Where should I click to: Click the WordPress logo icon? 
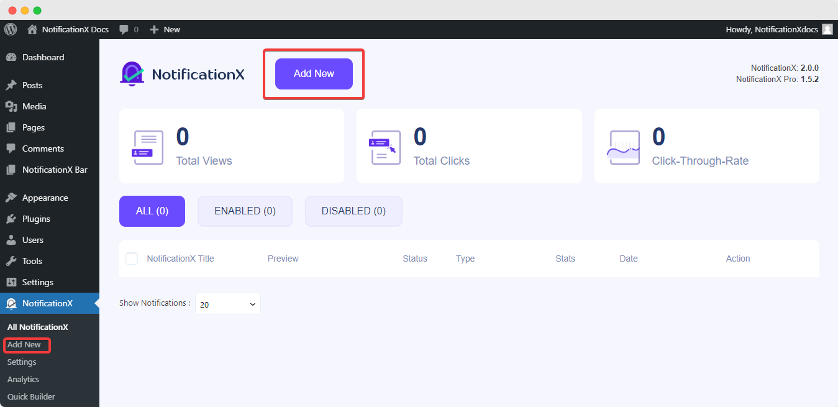[x=10, y=29]
